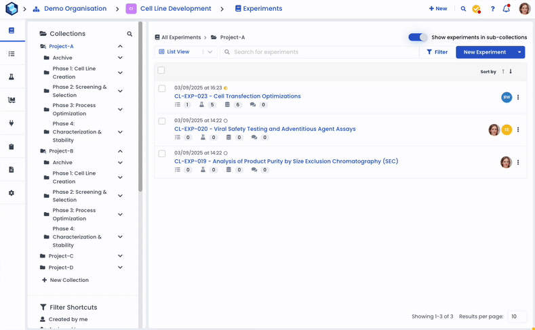Click the collections panel scrollbar
This screenshot has height=330, width=535.
pos(140,106)
